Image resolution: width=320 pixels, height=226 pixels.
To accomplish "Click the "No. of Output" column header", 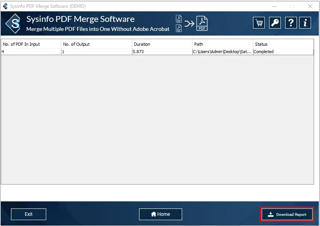I will click(96, 44).
